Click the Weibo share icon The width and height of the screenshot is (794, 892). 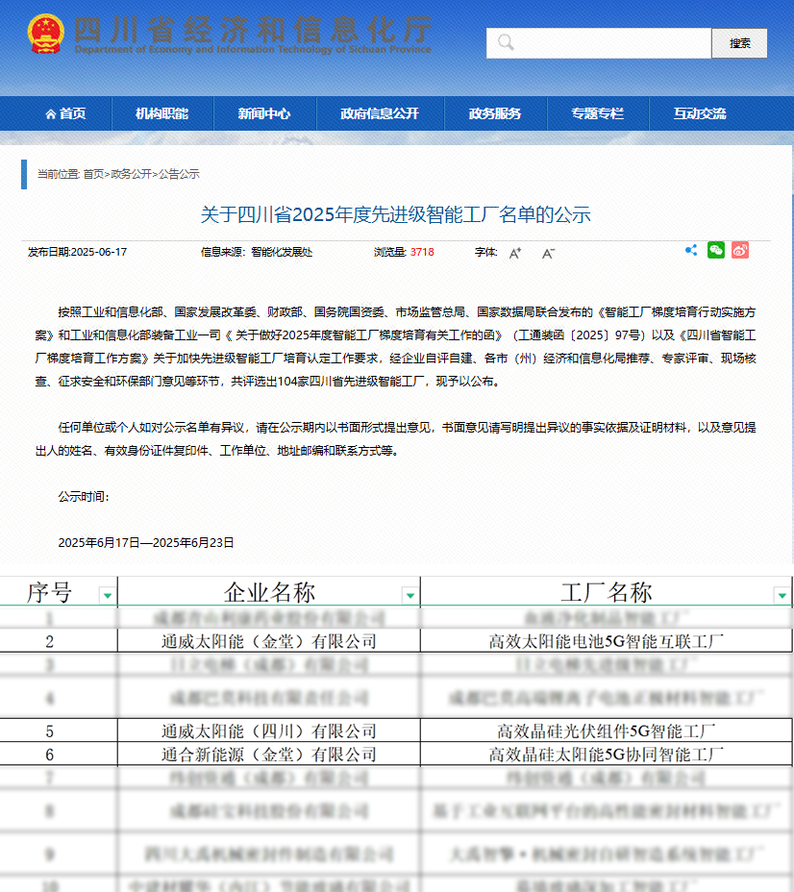click(x=739, y=250)
